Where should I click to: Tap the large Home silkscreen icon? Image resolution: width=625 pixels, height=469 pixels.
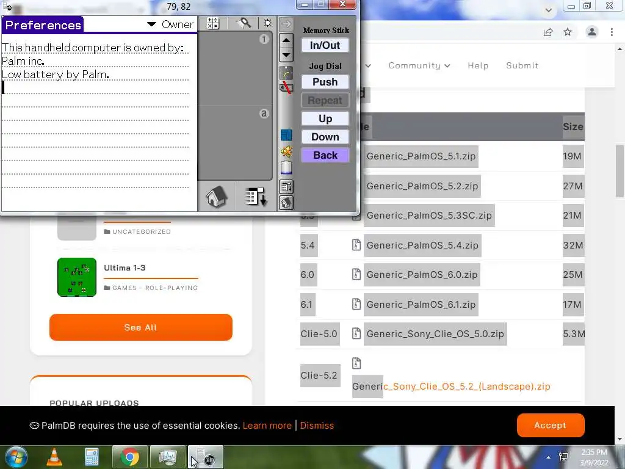[x=217, y=196]
